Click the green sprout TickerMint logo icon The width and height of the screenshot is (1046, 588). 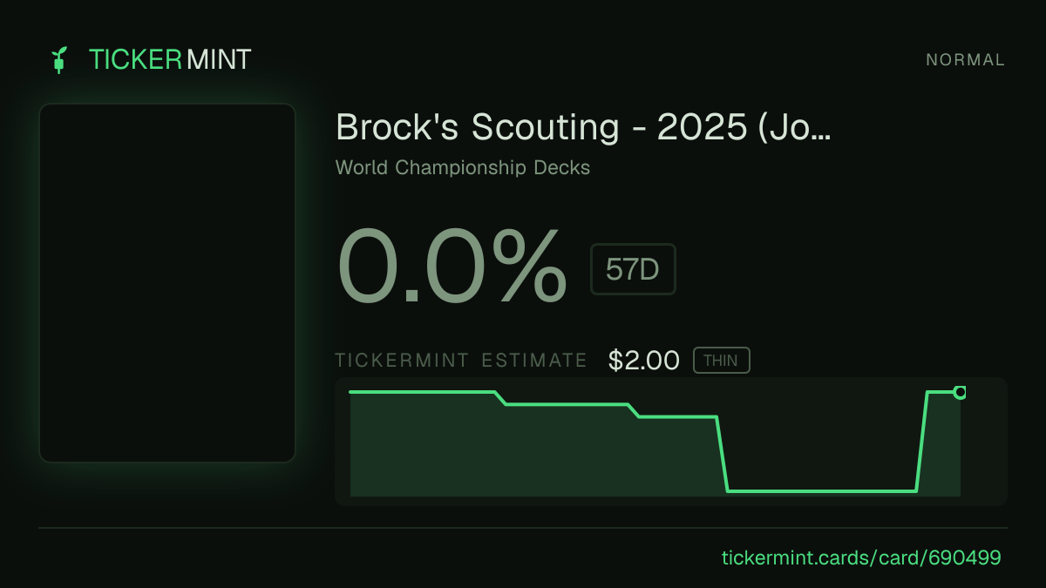coord(59,60)
